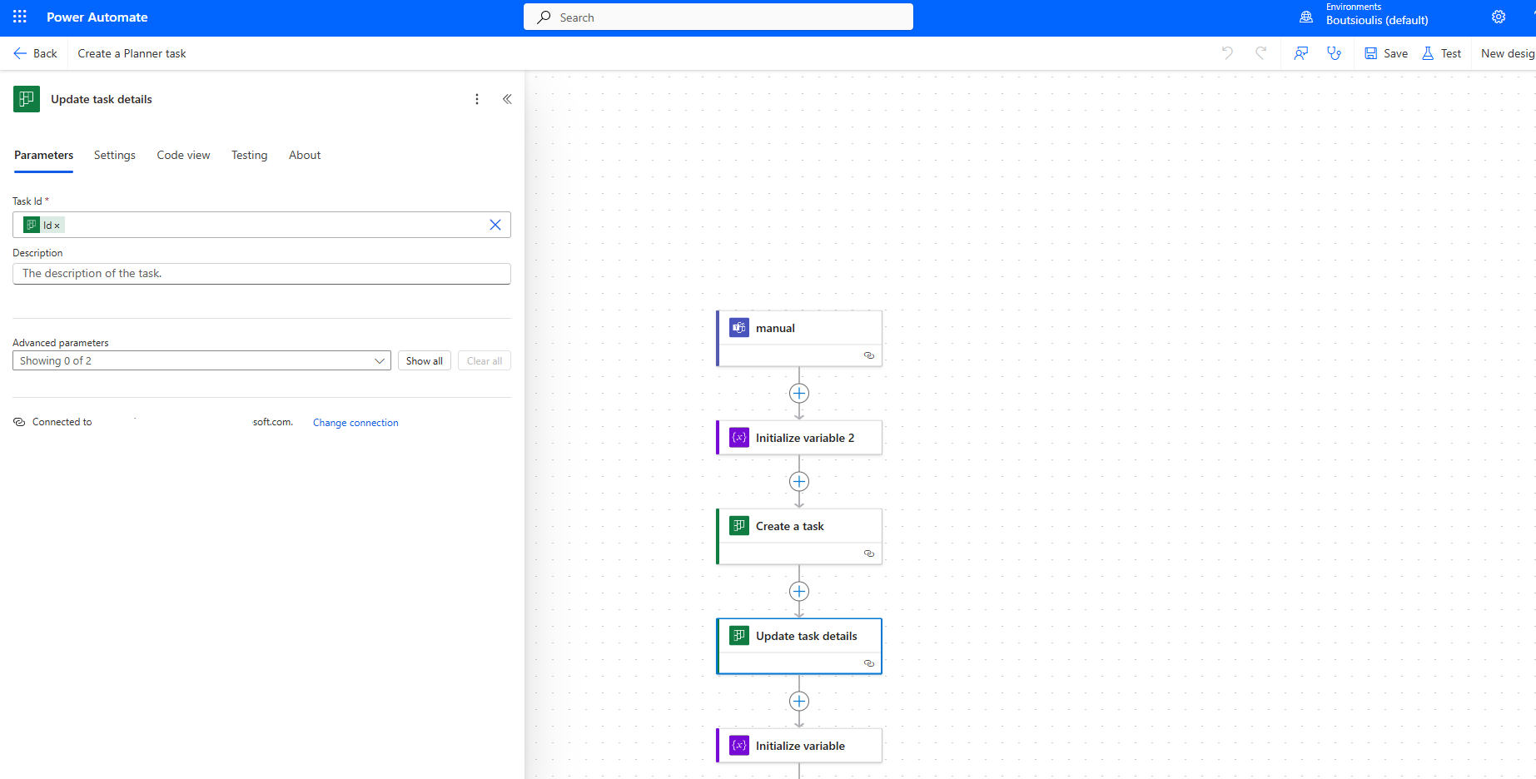Switch to the Testing tab
The width and height of the screenshot is (1536, 779).
250,156
